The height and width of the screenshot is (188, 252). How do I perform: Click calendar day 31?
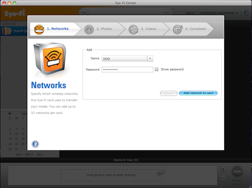click(x=17, y=149)
